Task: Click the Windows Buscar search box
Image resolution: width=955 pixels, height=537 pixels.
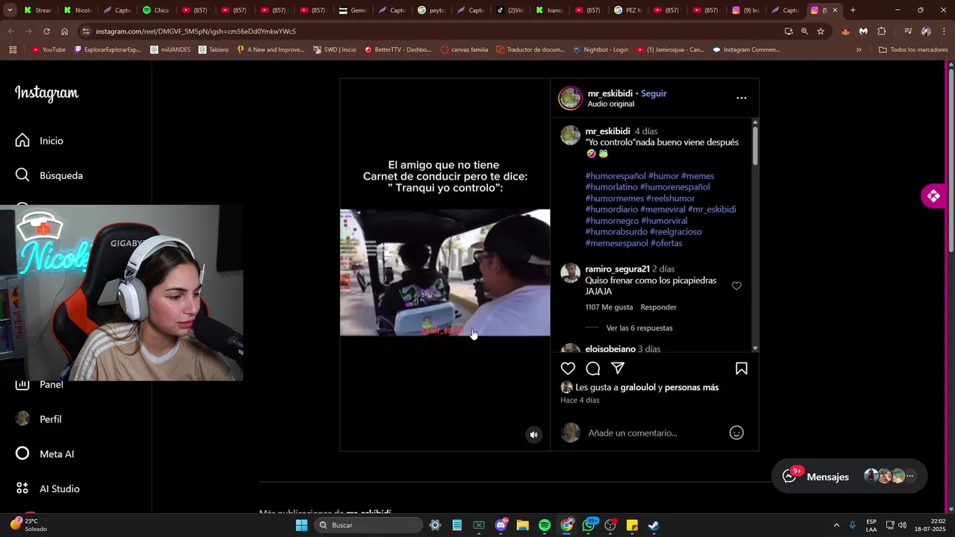Action: (x=368, y=525)
